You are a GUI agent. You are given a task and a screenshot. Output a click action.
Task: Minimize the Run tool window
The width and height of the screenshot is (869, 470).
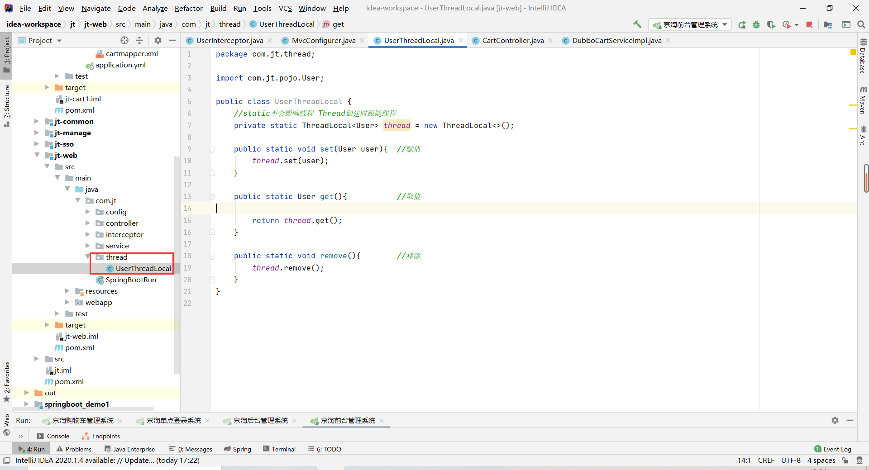pos(850,420)
